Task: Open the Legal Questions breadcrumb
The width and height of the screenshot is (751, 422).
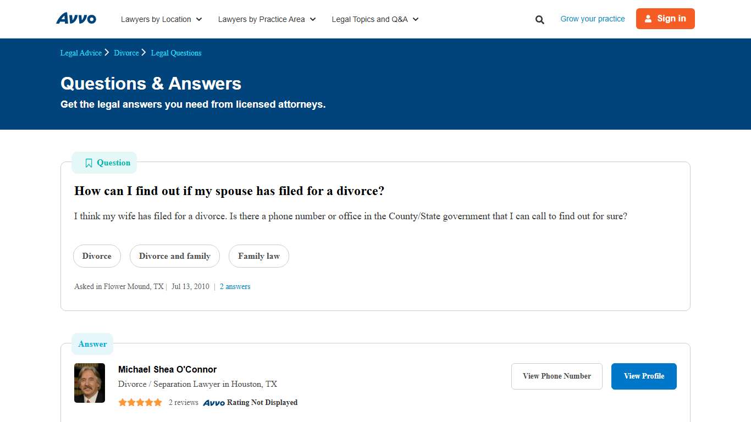Action: coord(176,53)
